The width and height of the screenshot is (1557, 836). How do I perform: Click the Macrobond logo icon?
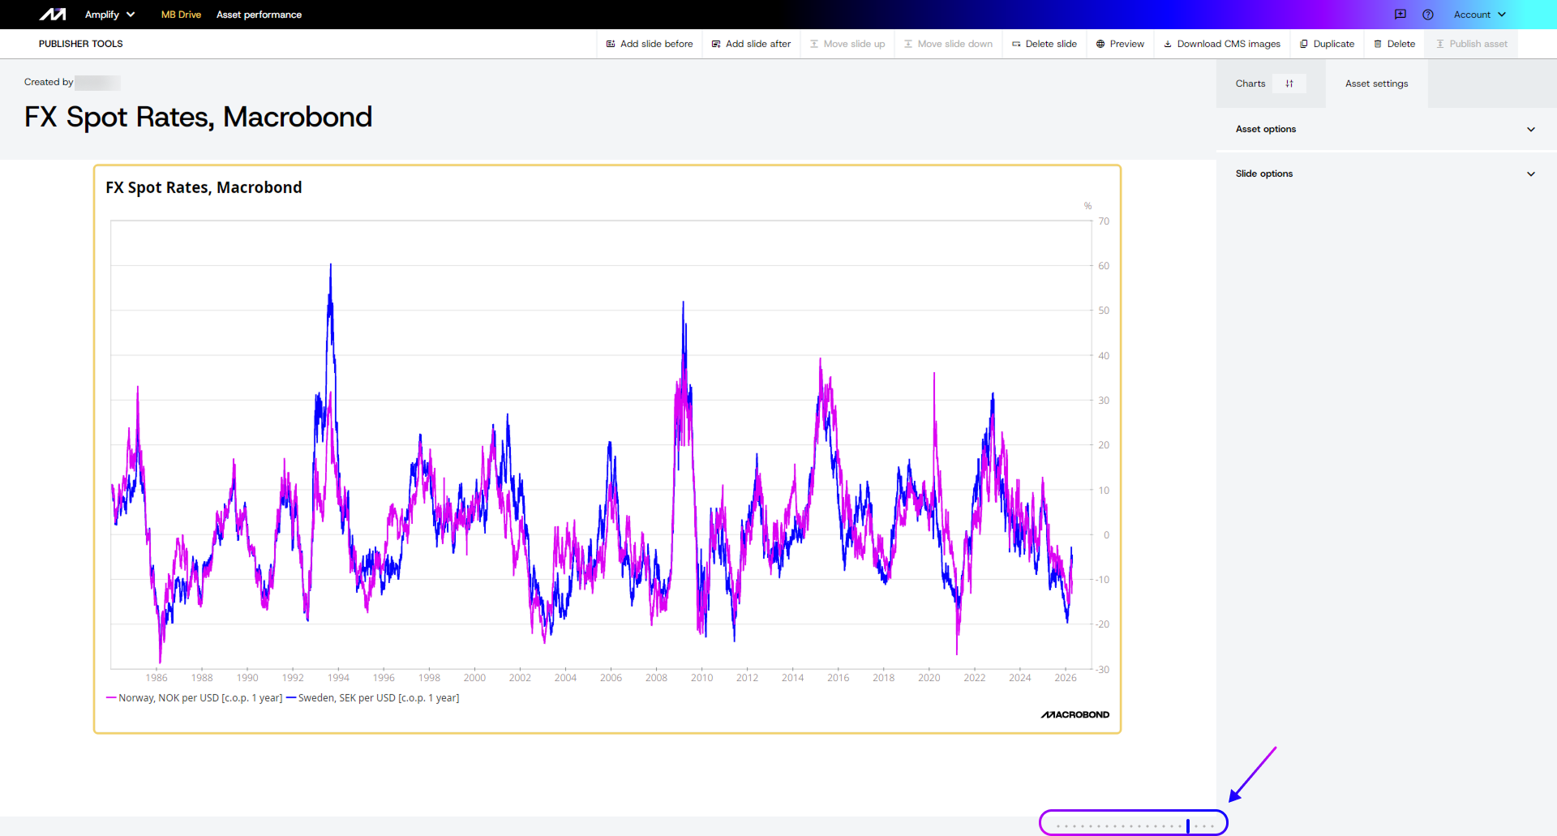tap(53, 15)
